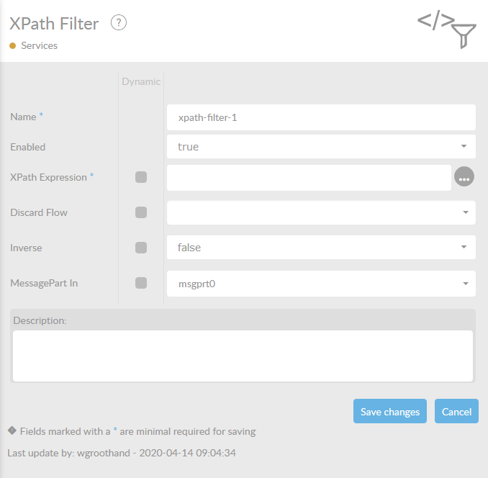Click the help question mark icon
Image resolution: width=488 pixels, height=478 pixels.
point(119,23)
